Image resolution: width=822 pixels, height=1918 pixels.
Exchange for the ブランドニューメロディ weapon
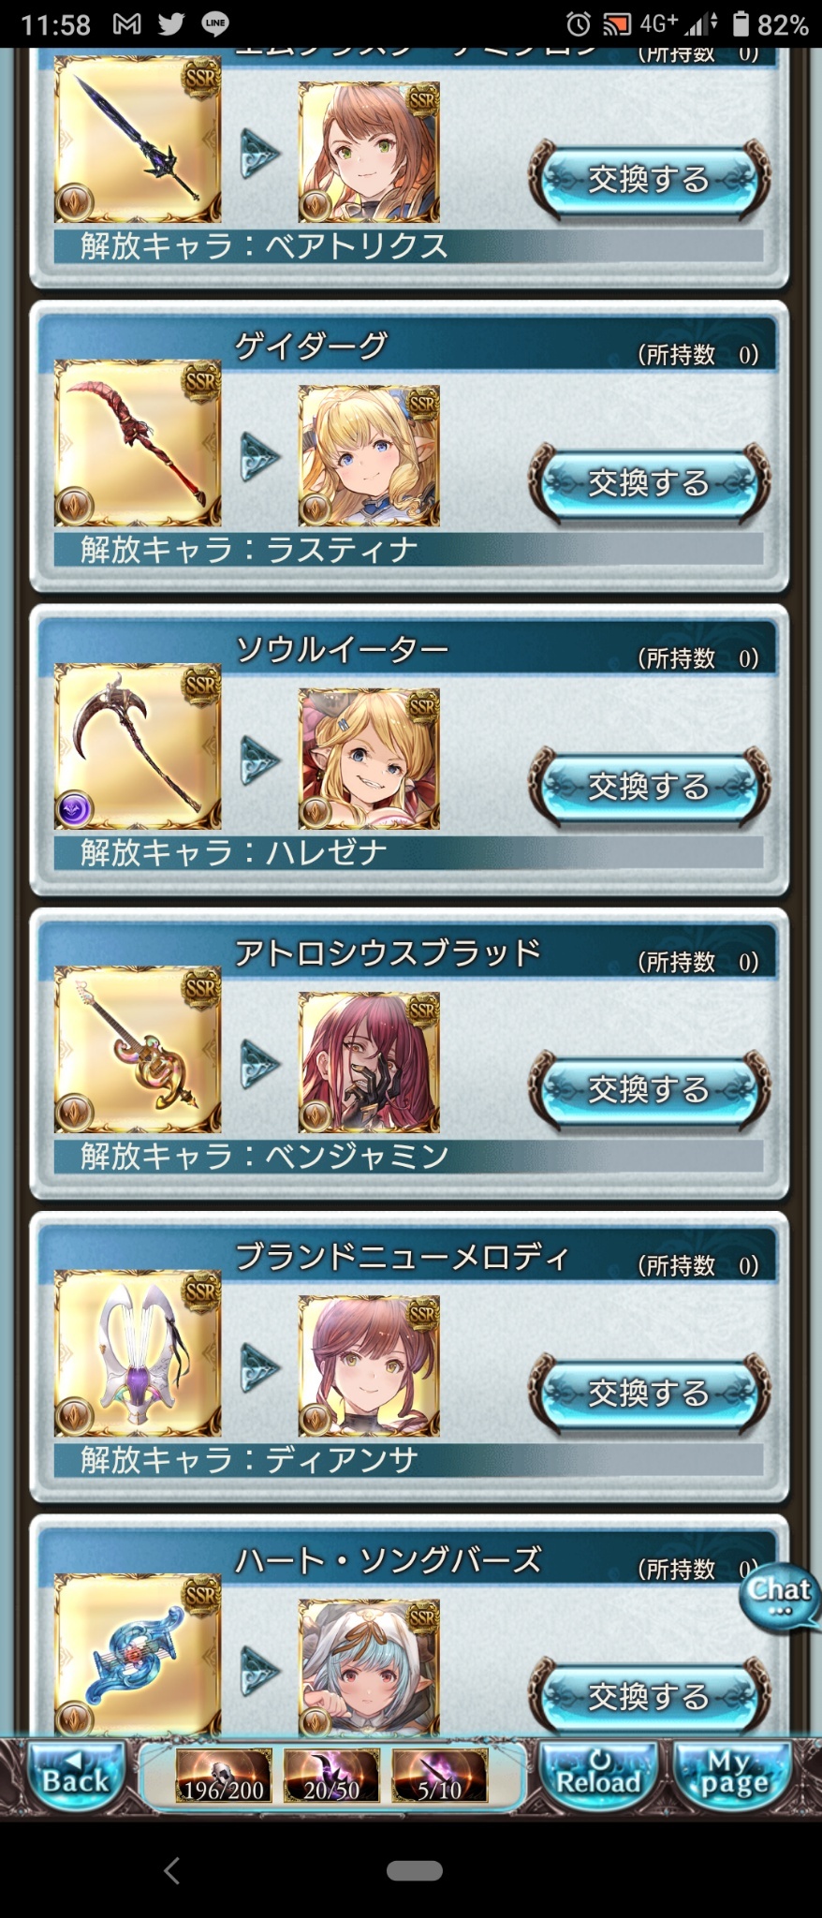tap(649, 1394)
